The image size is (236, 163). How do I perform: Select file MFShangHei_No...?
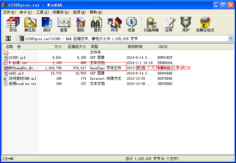coord(23,68)
